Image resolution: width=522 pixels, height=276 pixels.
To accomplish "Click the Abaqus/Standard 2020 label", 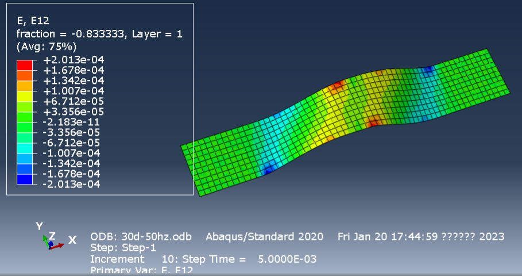I will pyautogui.click(x=265, y=237).
